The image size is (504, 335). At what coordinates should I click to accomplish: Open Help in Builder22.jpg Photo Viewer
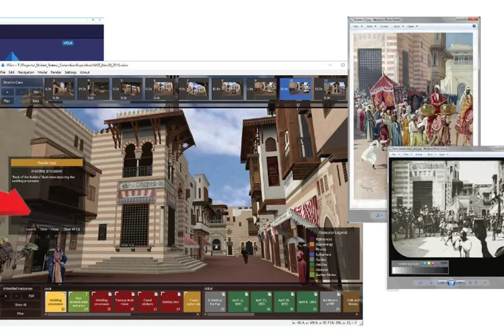pos(473,27)
